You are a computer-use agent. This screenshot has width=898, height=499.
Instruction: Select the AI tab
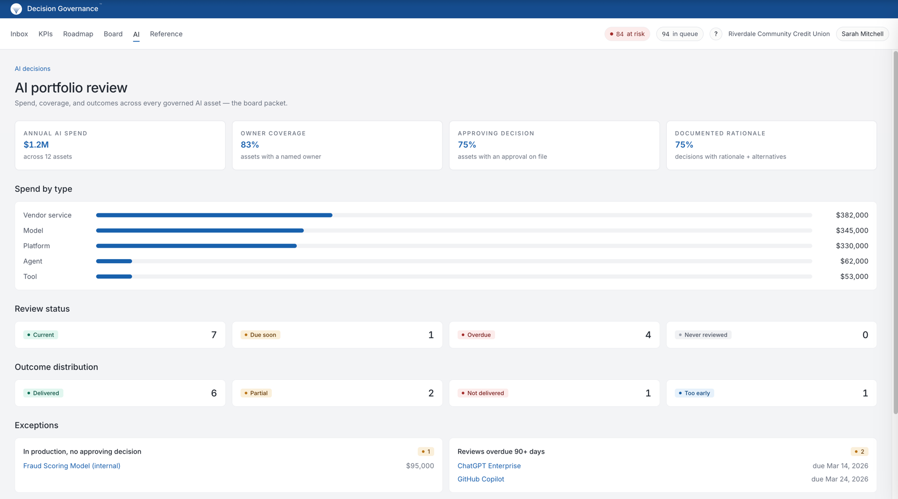tap(136, 34)
